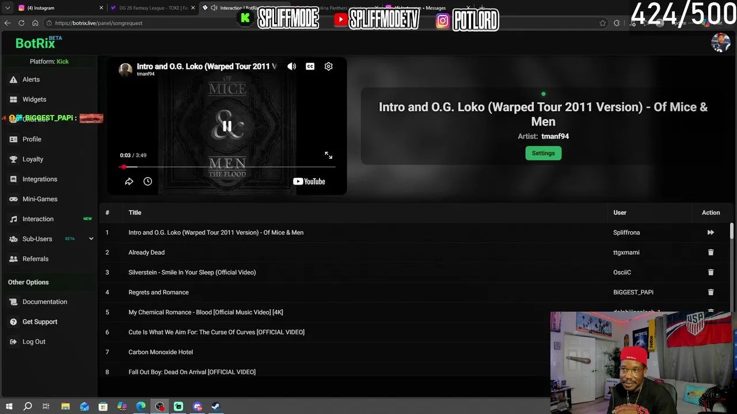The width and height of the screenshot is (737, 414).
Task: Open OBS Studio from the taskbar
Action: [x=160, y=407]
